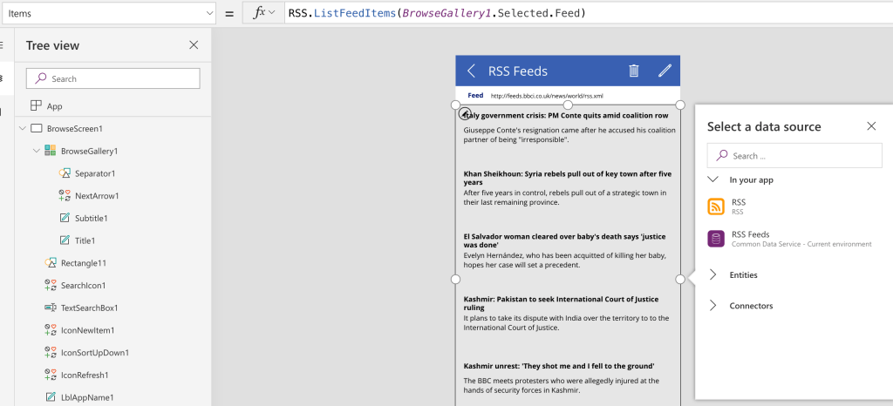Select SearchIcon1 in the tree
Image resolution: width=893 pixels, height=406 pixels.
(x=83, y=286)
